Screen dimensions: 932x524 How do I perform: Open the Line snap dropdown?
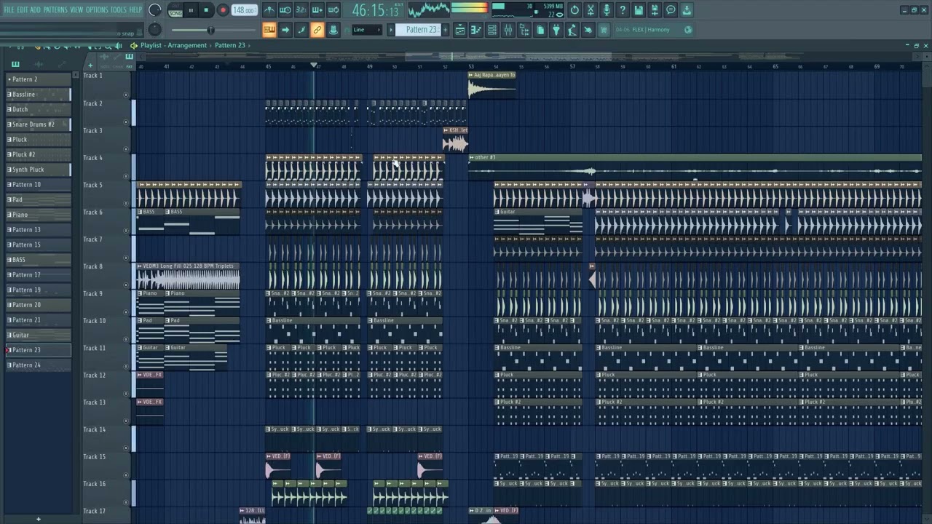pos(367,30)
